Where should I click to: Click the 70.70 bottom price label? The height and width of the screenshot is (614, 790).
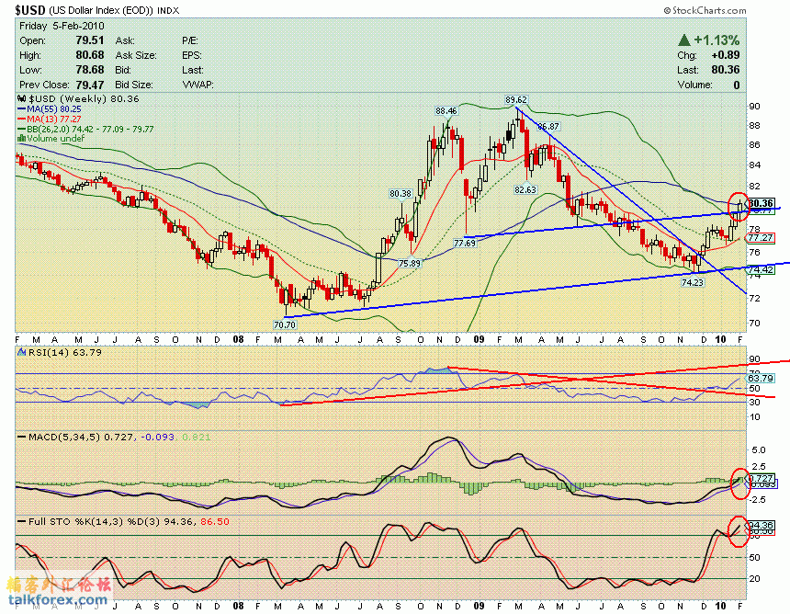[x=284, y=324]
